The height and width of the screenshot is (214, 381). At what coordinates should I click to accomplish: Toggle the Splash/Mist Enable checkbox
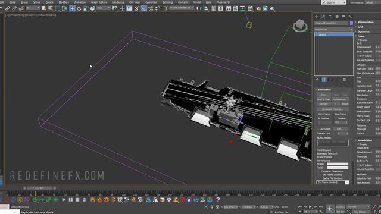[358, 144]
